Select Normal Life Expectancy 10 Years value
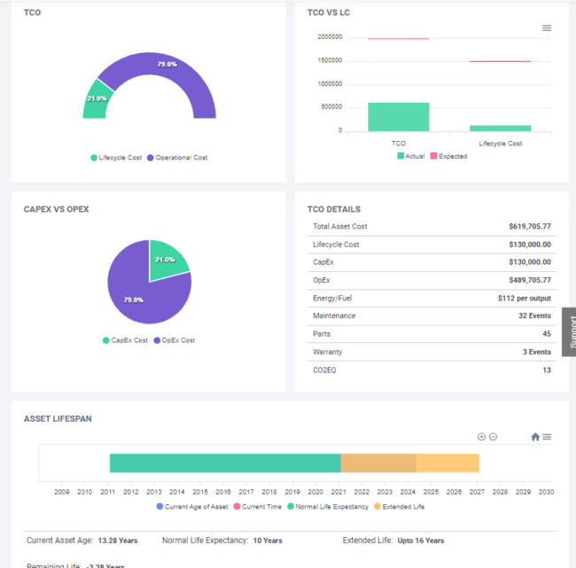The width and height of the screenshot is (576, 568). point(268,541)
